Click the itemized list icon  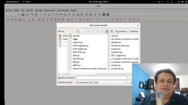coord(47,20)
